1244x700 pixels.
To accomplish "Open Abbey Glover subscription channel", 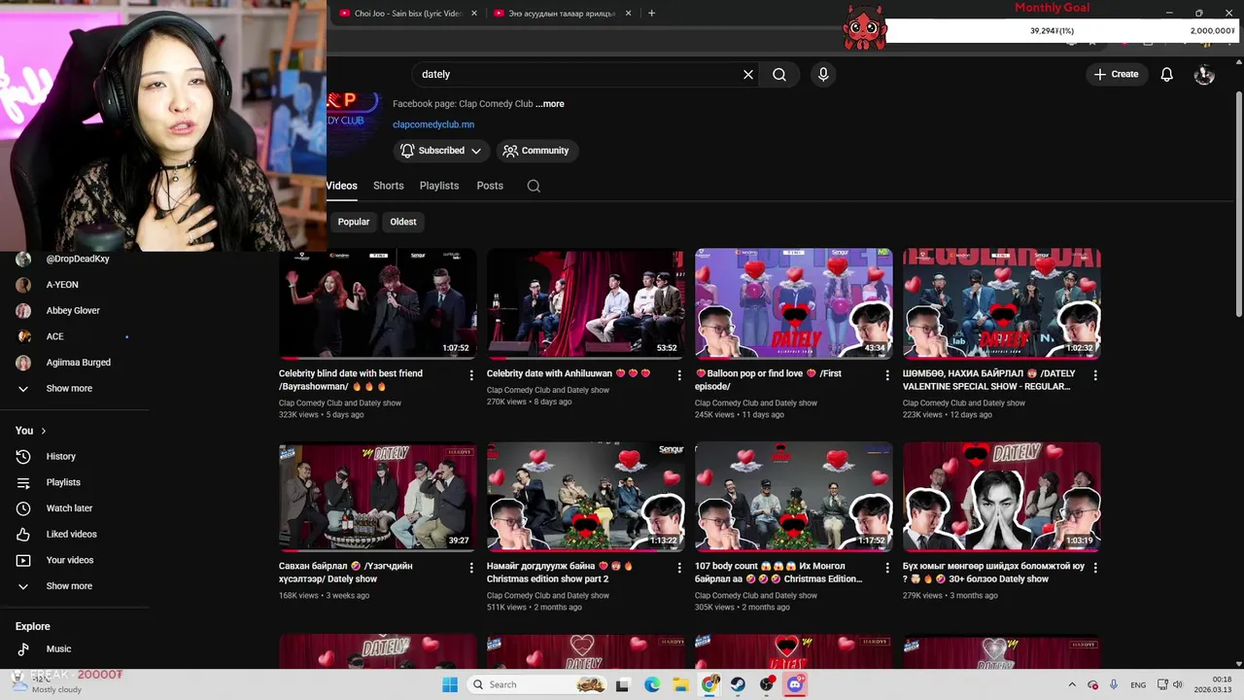I will point(74,310).
